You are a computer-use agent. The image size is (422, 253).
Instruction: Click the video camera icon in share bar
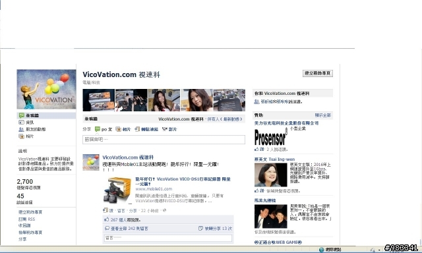coord(165,129)
